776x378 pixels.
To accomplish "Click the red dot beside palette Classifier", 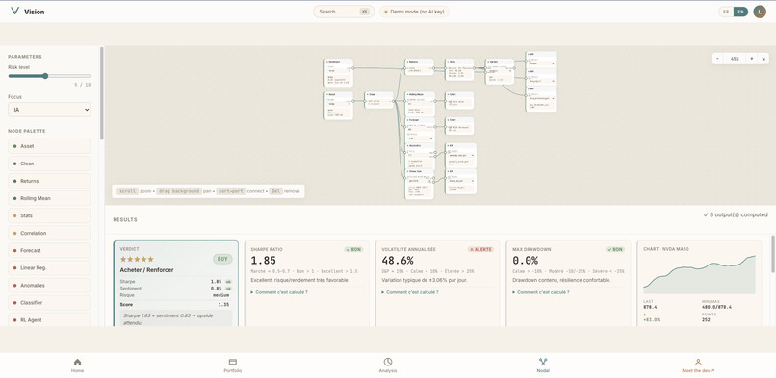I will point(14,302).
